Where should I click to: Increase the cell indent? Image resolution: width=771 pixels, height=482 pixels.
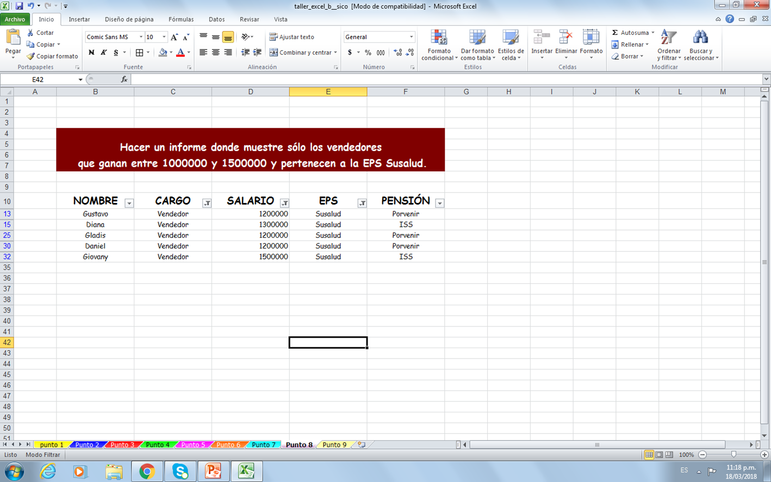pyautogui.click(x=257, y=52)
